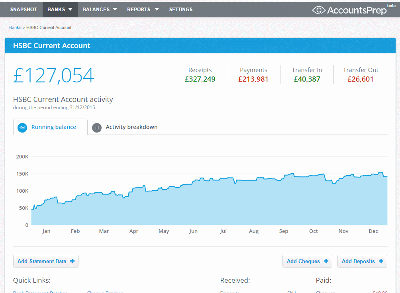Click the Jun label on the chart axis
The image size is (400, 293).
193,231
